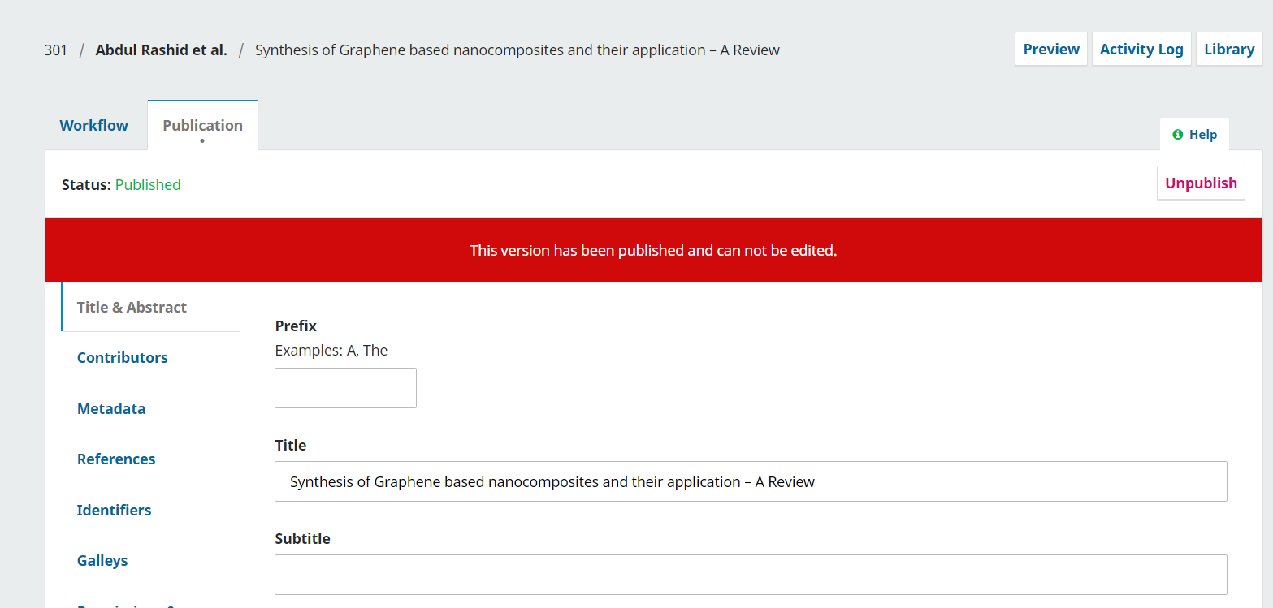The height and width of the screenshot is (608, 1273).
Task: Open the References section
Action: click(x=116, y=459)
